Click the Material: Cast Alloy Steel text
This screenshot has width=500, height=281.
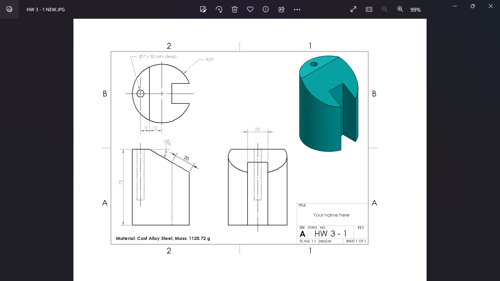pos(163,238)
